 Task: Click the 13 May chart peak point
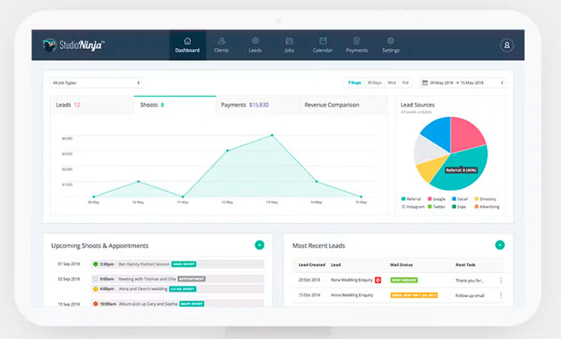pos(272,135)
